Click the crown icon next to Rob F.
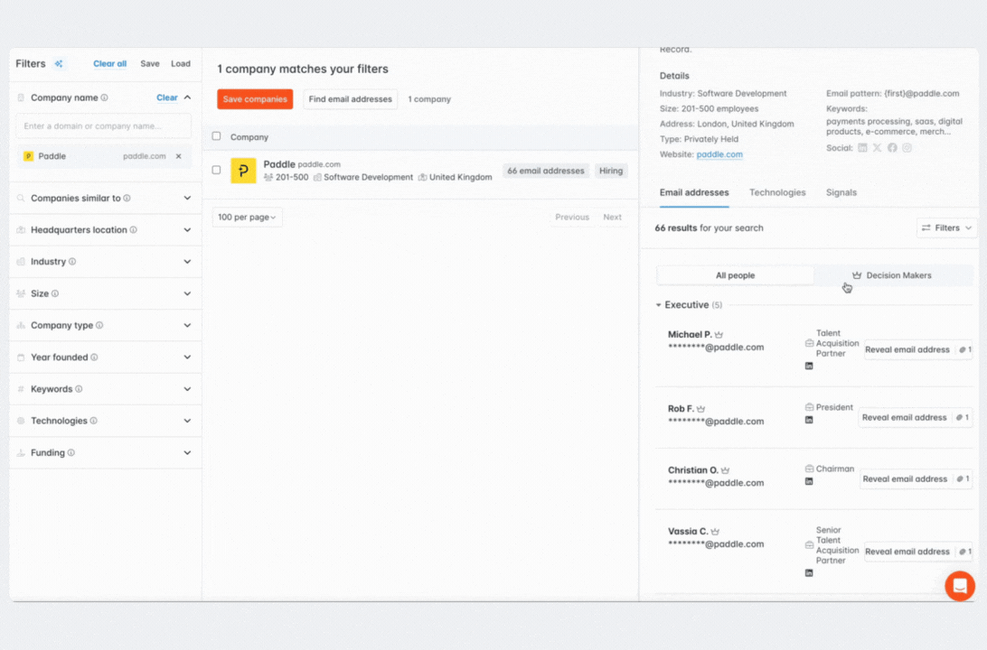The image size is (987, 650). 701,409
